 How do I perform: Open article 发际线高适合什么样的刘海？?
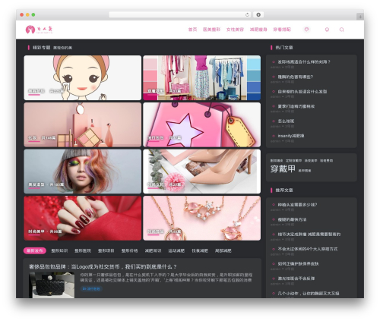[x=304, y=61]
